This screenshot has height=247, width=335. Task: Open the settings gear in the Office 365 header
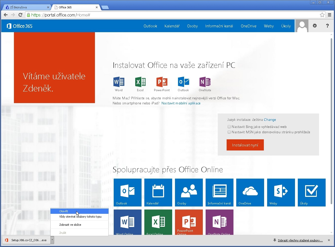click(315, 26)
